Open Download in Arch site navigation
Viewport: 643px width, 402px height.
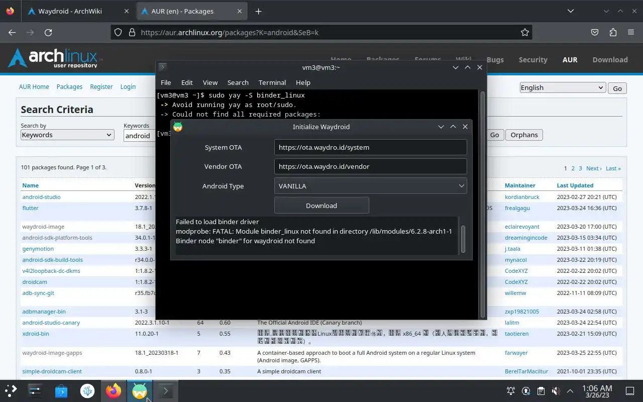point(610,59)
